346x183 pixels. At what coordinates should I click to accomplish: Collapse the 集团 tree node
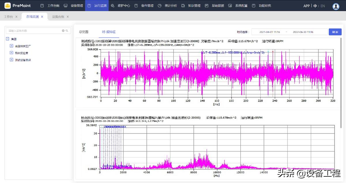7,39
